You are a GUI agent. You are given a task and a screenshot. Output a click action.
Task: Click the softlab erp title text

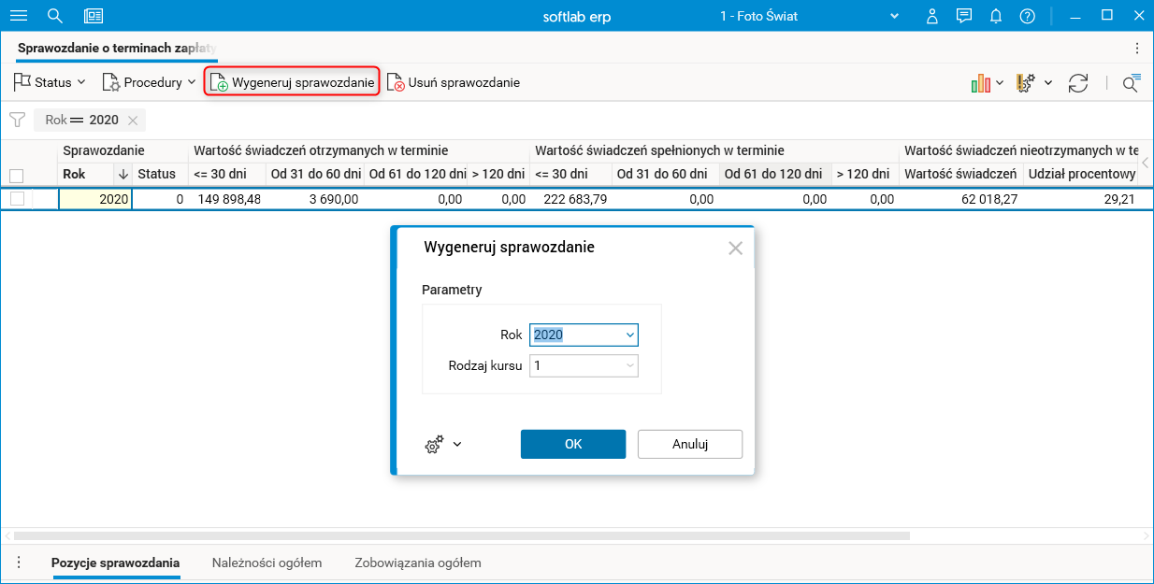pyautogui.click(x=577, y=16)
